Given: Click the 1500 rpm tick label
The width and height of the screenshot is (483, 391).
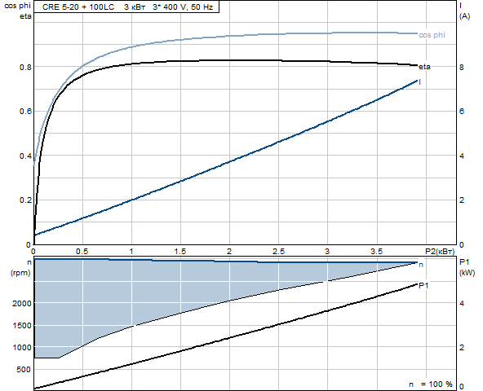Looking at the screenshot, I should (21, 326).
